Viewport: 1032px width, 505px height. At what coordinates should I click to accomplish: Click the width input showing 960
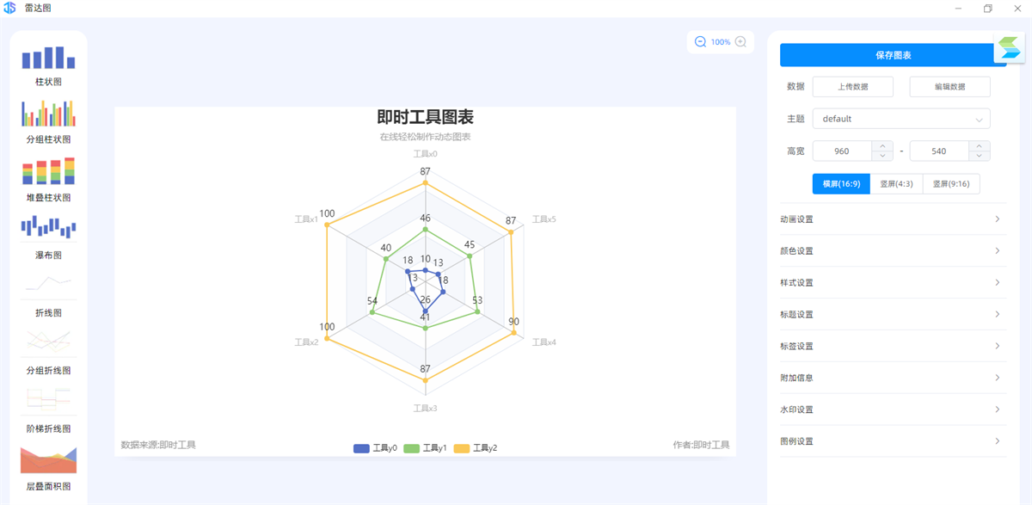click(847, 151)
